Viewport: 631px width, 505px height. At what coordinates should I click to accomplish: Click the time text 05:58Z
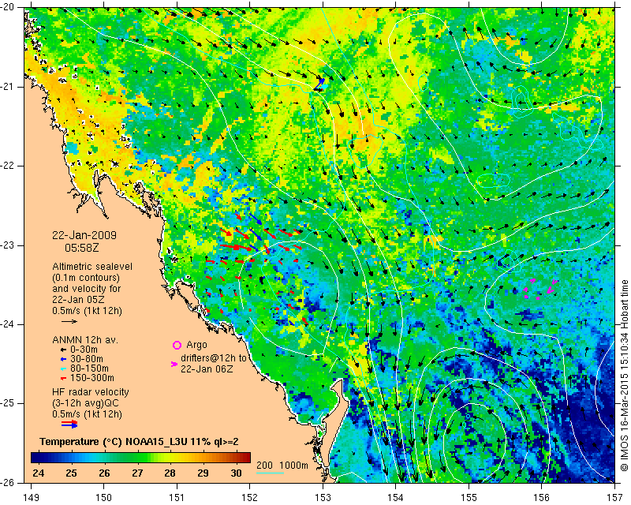(x=82, y=248)
